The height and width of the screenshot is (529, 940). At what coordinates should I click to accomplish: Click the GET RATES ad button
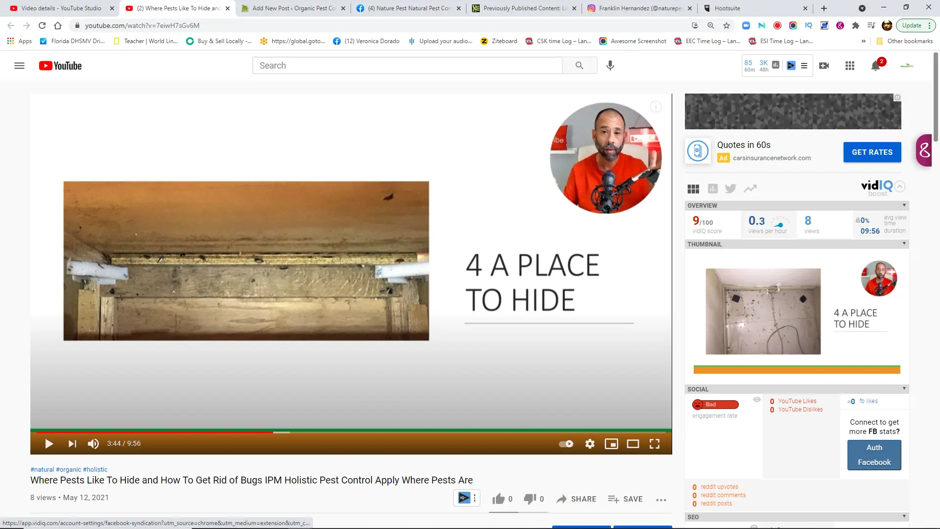[872, 152]
